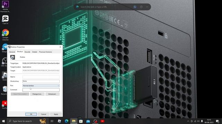
Task: Click the Start in text field
Action: pyautogui.click(x=41, y=77)
